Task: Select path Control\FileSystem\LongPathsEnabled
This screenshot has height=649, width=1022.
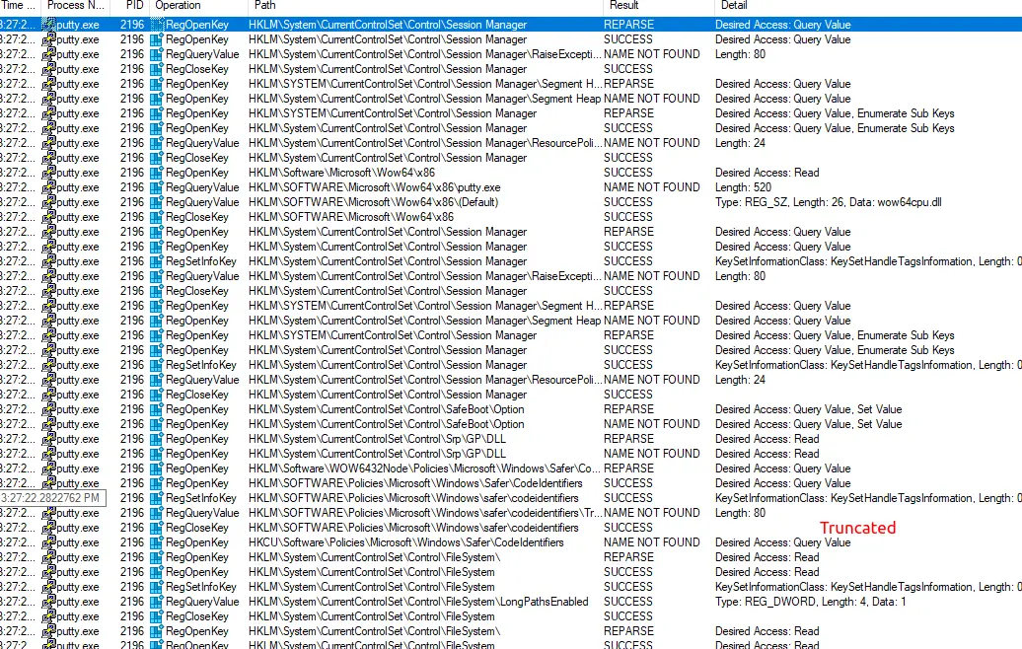Action: pos(418,602)
